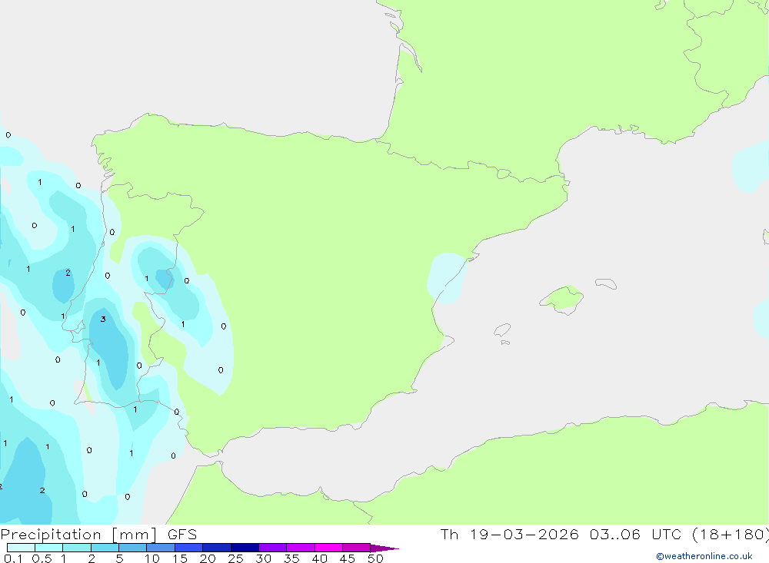Click the 25–30 mm purple legend swatch
The height and width of the screenshot is (563, 769).
tap(245, 548)
